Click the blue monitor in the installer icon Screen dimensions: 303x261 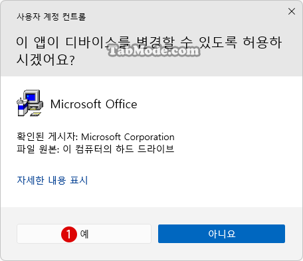pos(31,97)
